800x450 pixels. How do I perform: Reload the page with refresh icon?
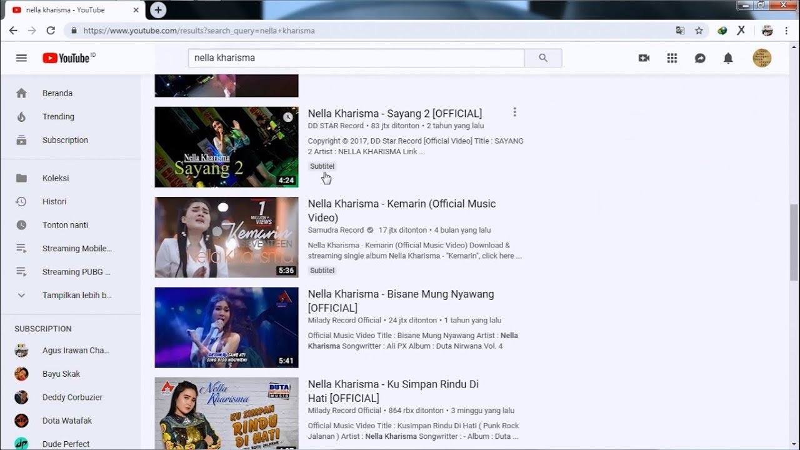point(51,31)
